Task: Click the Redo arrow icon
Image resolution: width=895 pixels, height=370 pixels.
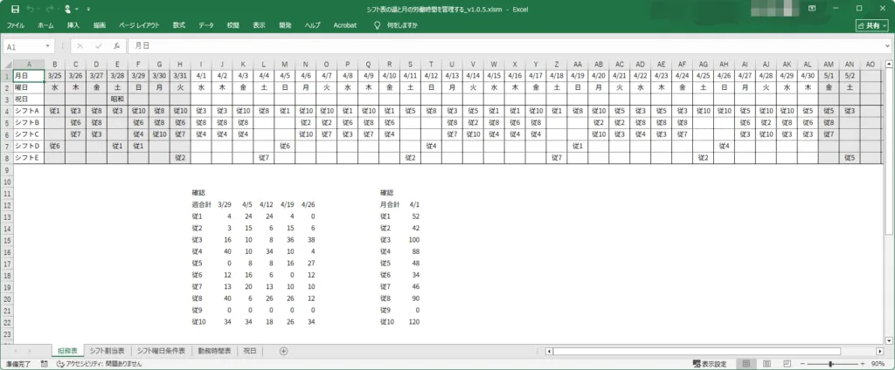Action: (49, 8)
